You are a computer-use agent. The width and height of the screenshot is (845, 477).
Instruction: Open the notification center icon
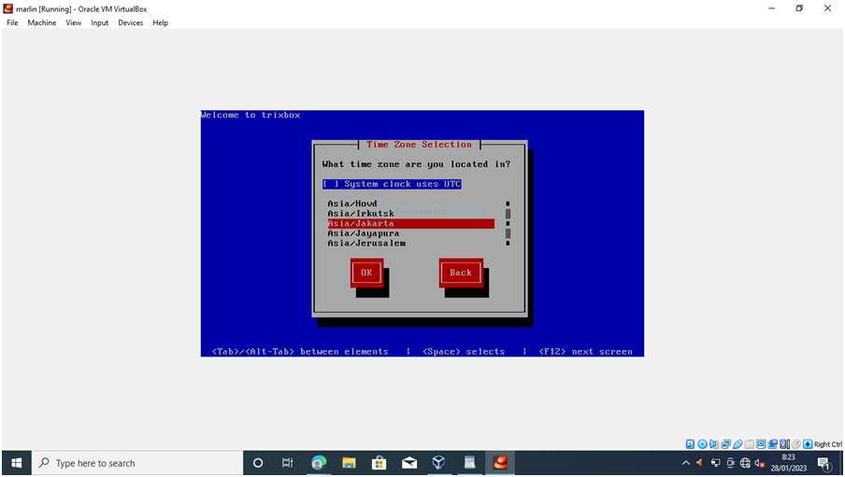coord(824,463)
